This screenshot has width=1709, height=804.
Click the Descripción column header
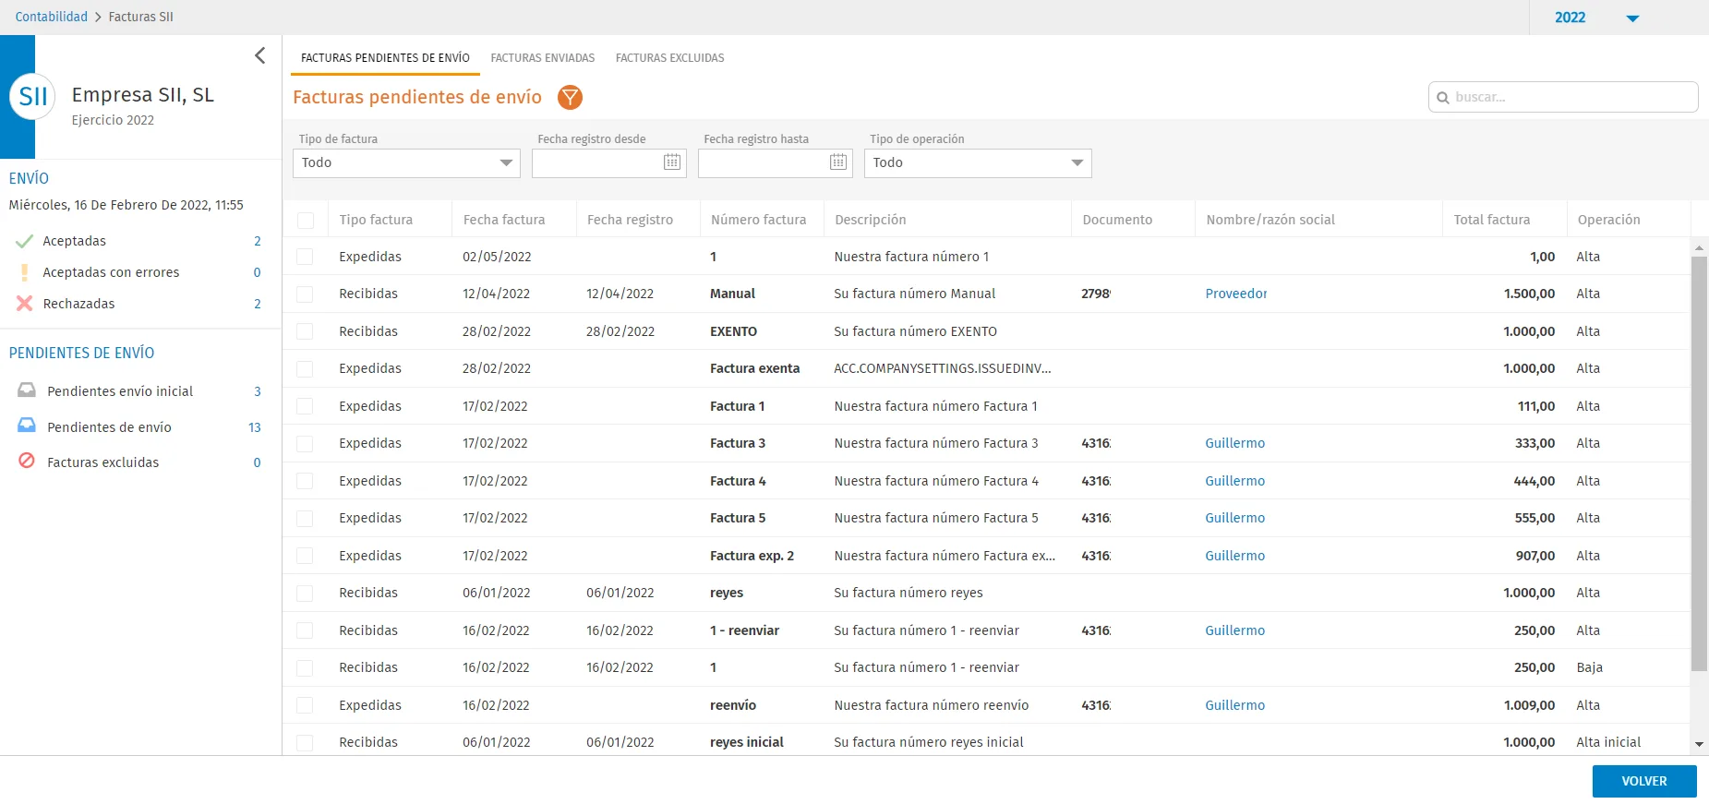click(x=871, y=220)
